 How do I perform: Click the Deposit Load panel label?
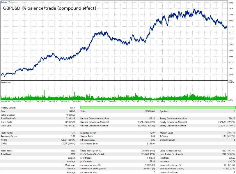[6, 82]
